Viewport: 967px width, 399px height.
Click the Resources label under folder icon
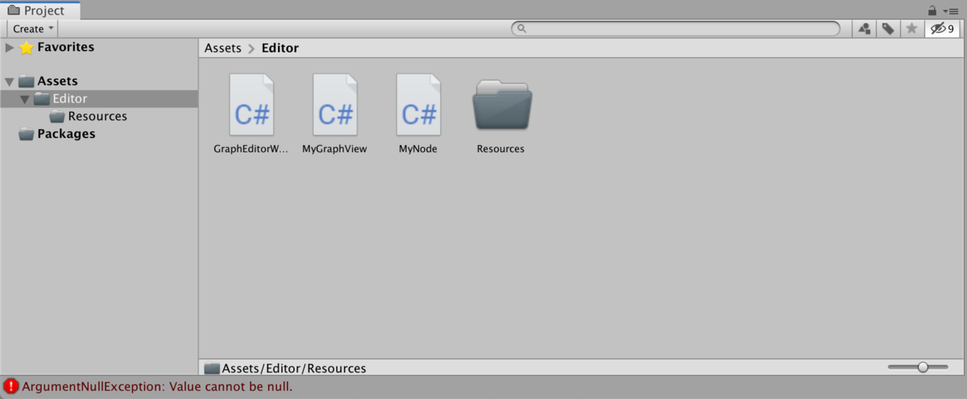(500, 149)
